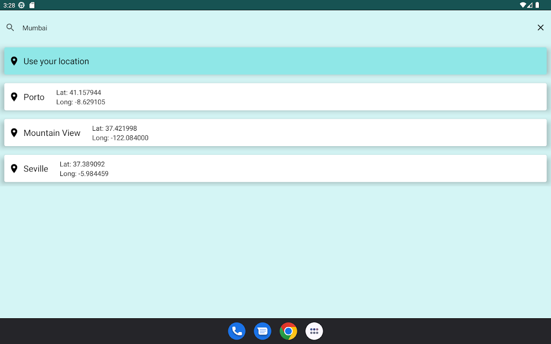This screenshot has width=551, height=344.
Task: Tap the pin icon beside Porto
Action: pos(14,97)
